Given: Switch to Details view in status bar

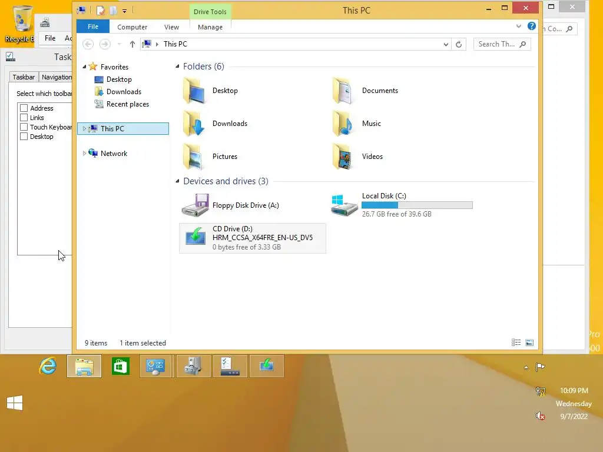Looking at the screenshot, I should pyautogui.click(x=516, y=343).
